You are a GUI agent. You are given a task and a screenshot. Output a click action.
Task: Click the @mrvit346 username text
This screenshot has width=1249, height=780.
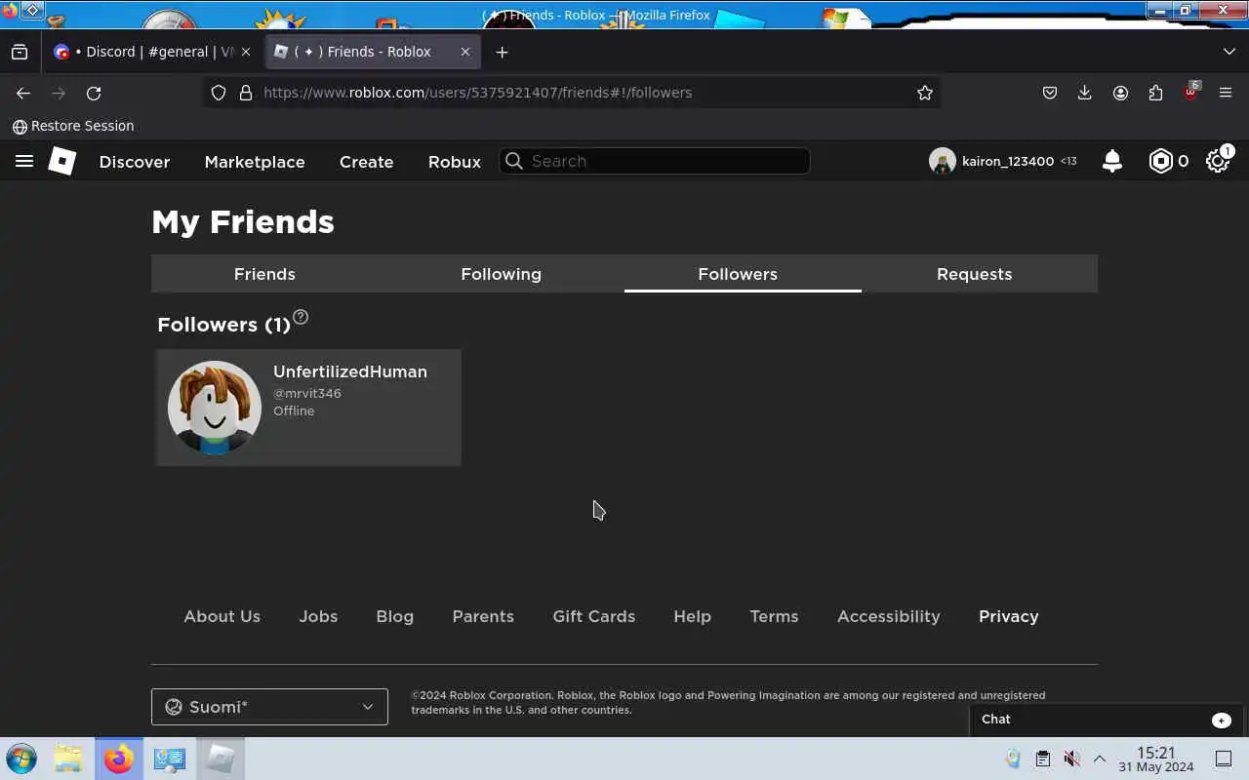point(307,393)
